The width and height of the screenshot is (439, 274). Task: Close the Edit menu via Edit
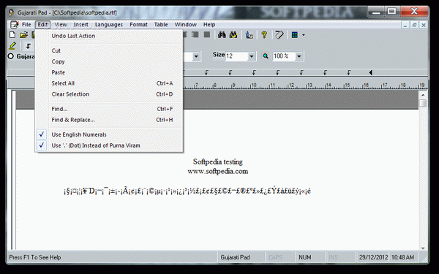coord(42,25)
